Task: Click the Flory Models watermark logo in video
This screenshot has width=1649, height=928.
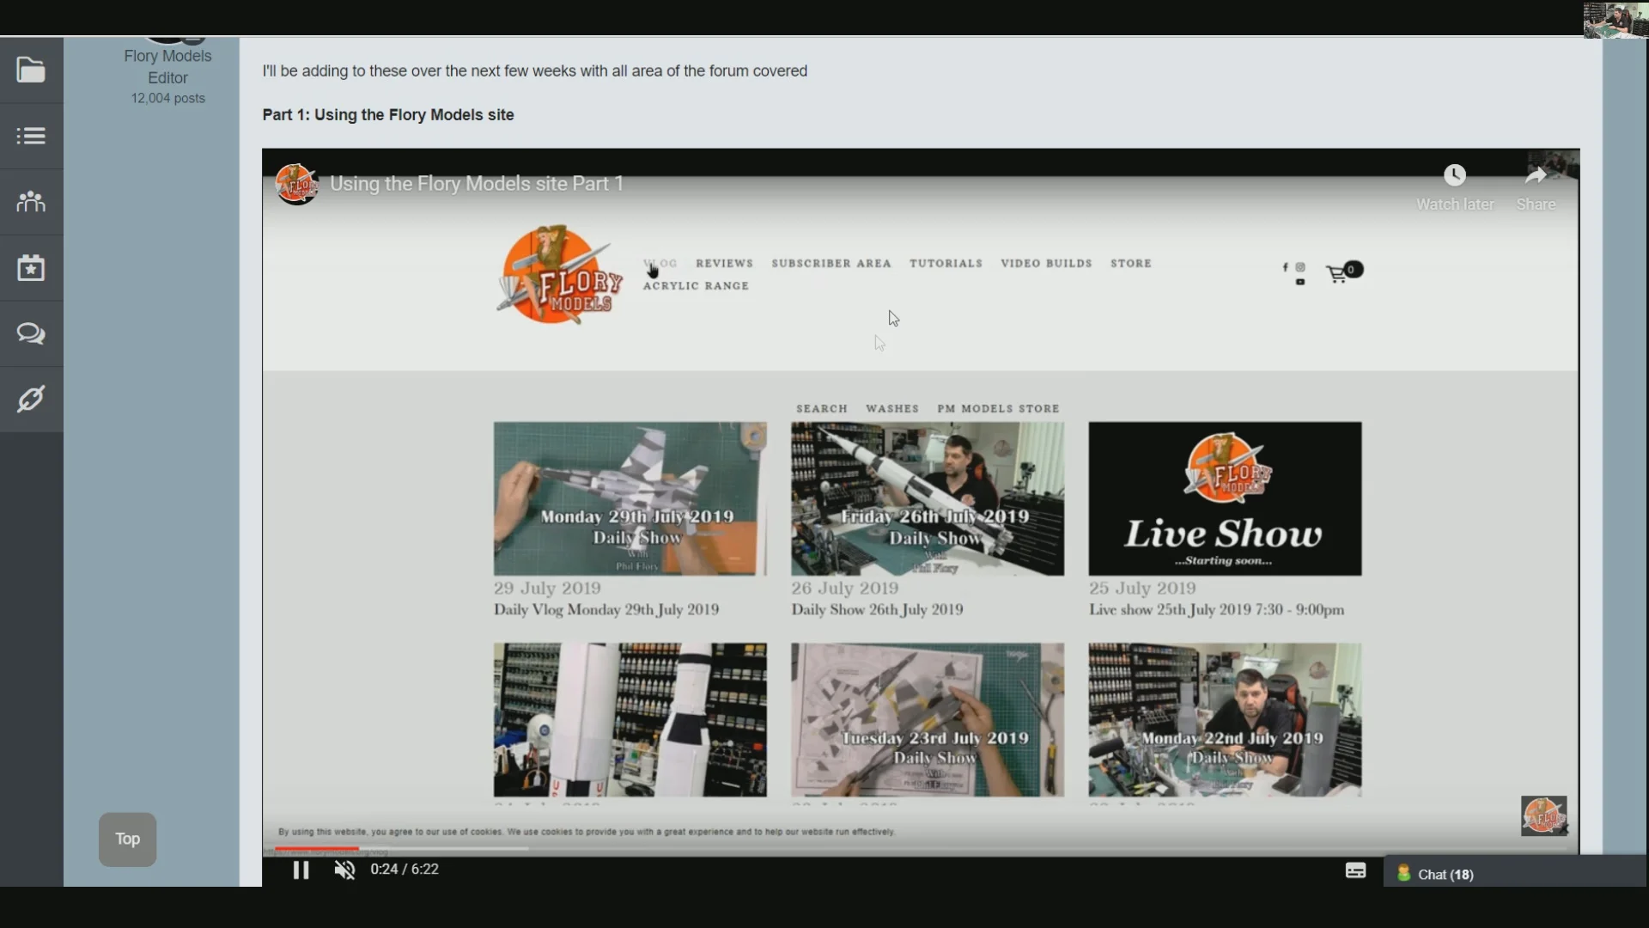Action: [1543, 816]
